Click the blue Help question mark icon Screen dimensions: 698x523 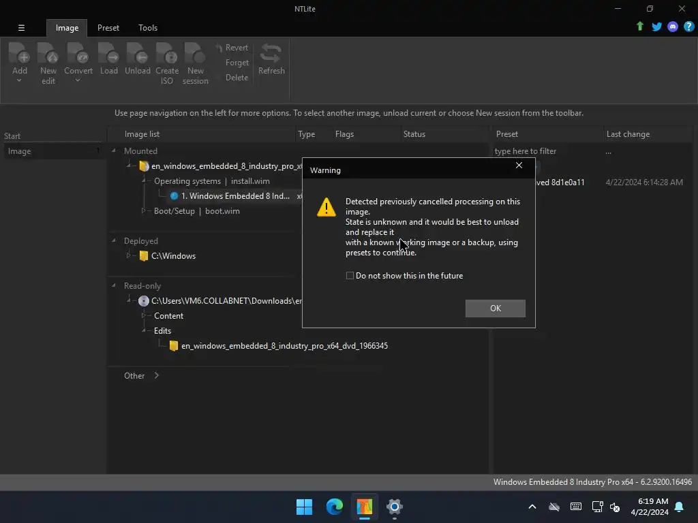point(688,27)
